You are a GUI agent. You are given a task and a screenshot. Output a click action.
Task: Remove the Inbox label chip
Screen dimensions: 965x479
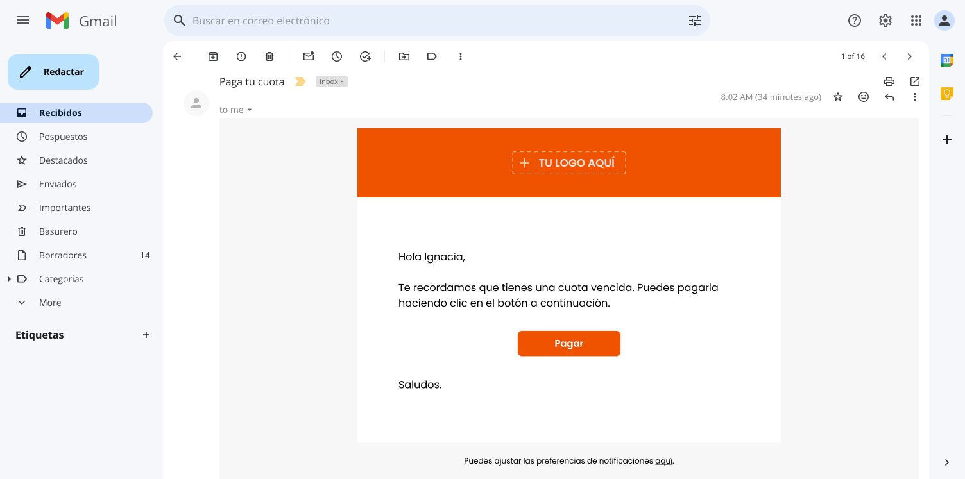pos(342,82)
